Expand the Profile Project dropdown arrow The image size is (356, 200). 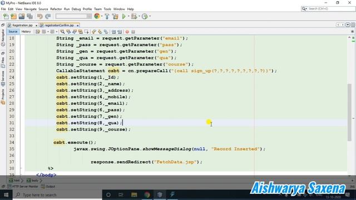(x=150, y=16)
